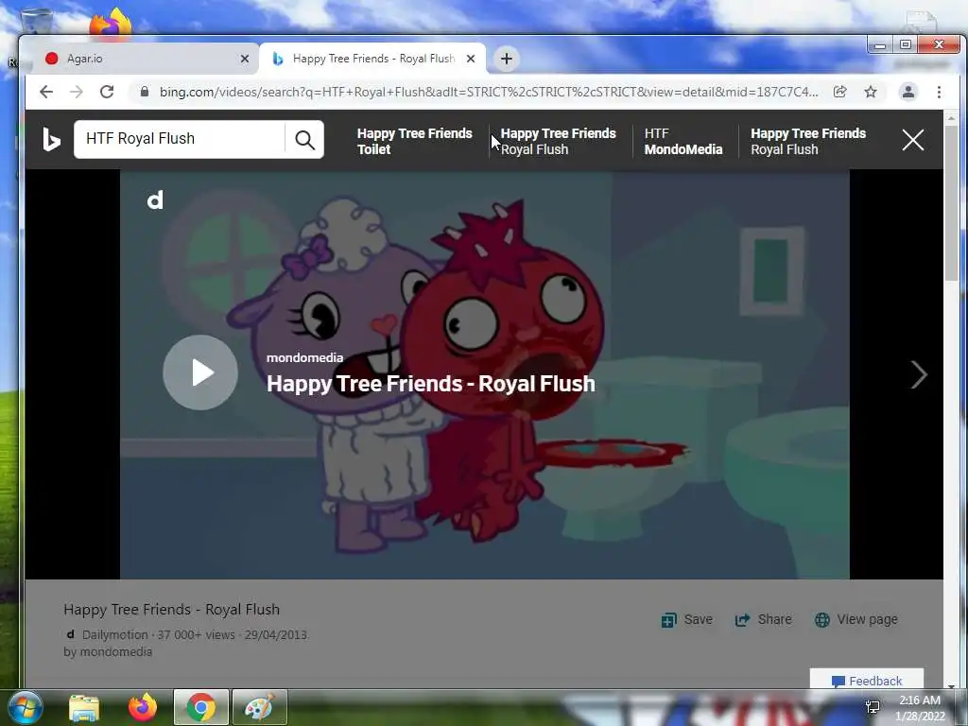Click the Firefox desktop icon
Image resolution: width=968 pixels, height=726 pixels.
click(x=112, y=24)
